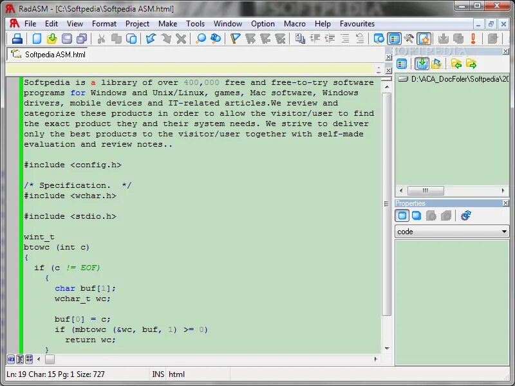The height and width of the screenshot is (386, 515).
Task: Open the Edit menu
Action: pos(51,24)
